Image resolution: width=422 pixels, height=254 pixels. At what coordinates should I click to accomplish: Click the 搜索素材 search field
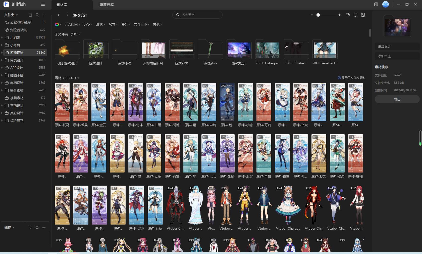(x=197, y=15)
